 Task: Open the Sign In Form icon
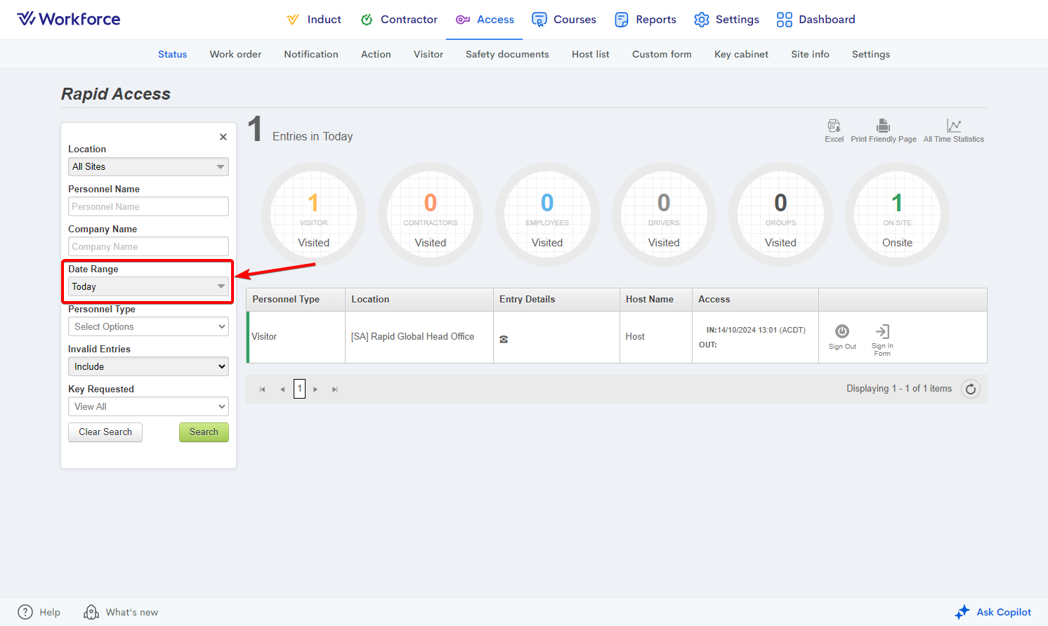point(882,332)
